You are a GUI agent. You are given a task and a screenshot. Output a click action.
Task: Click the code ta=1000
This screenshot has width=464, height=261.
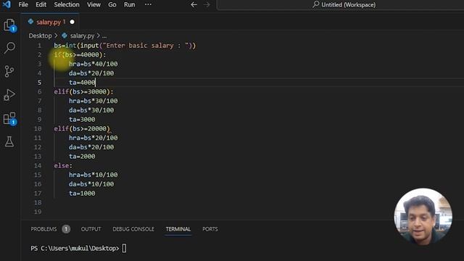pyautogui.click(x=82, y=194)
